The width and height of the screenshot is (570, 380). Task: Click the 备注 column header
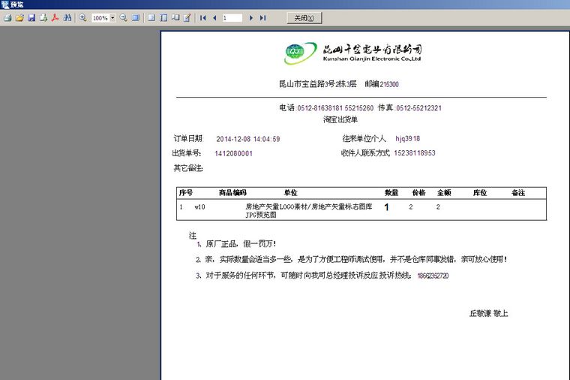(518, 193)
